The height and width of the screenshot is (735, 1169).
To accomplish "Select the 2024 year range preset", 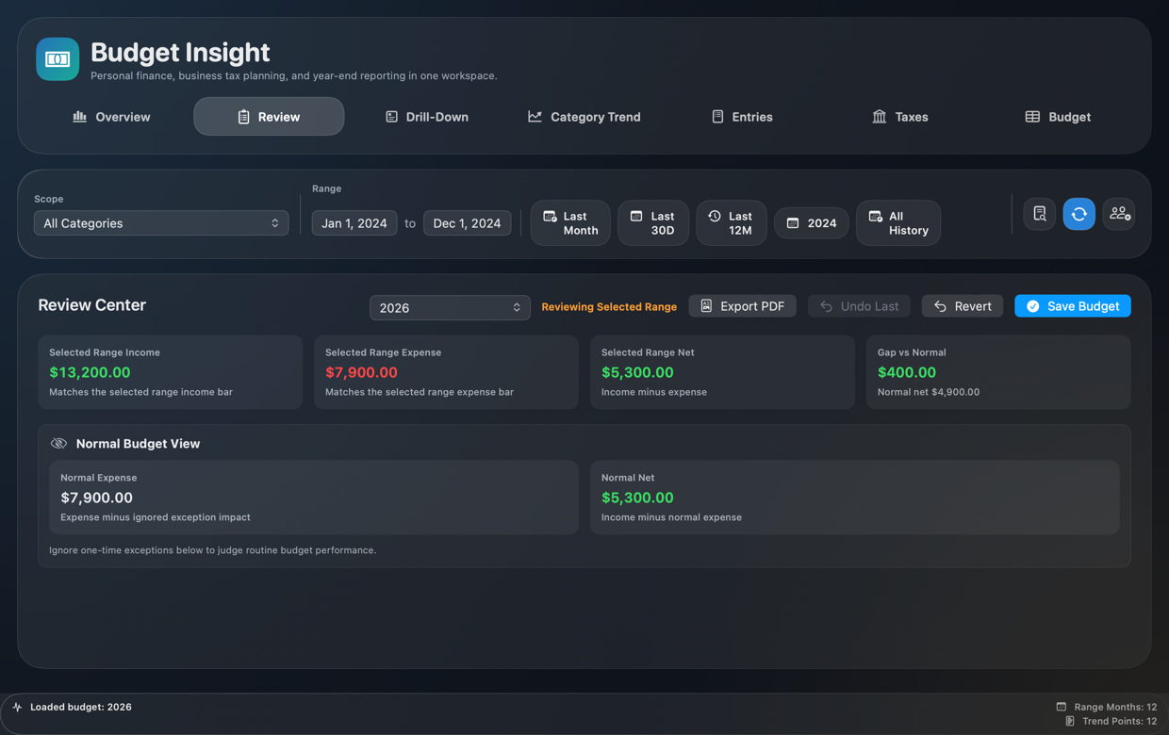I will [x=812, y=223].
